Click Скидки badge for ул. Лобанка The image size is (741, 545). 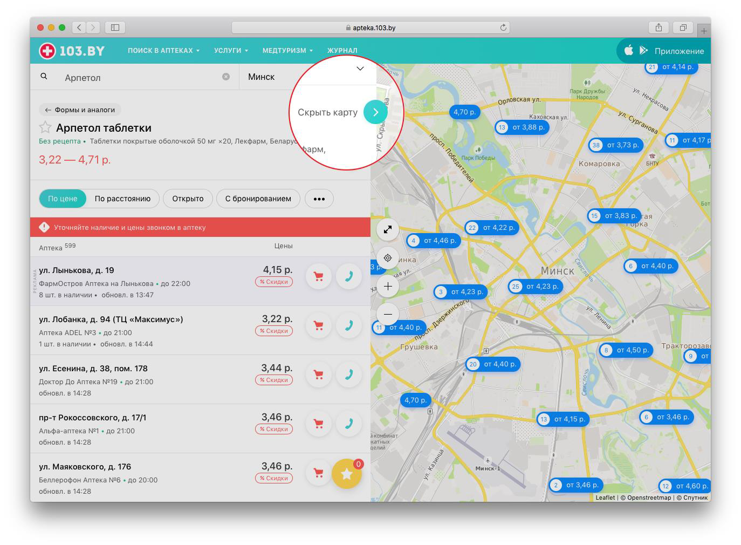[x=274, y=331]
